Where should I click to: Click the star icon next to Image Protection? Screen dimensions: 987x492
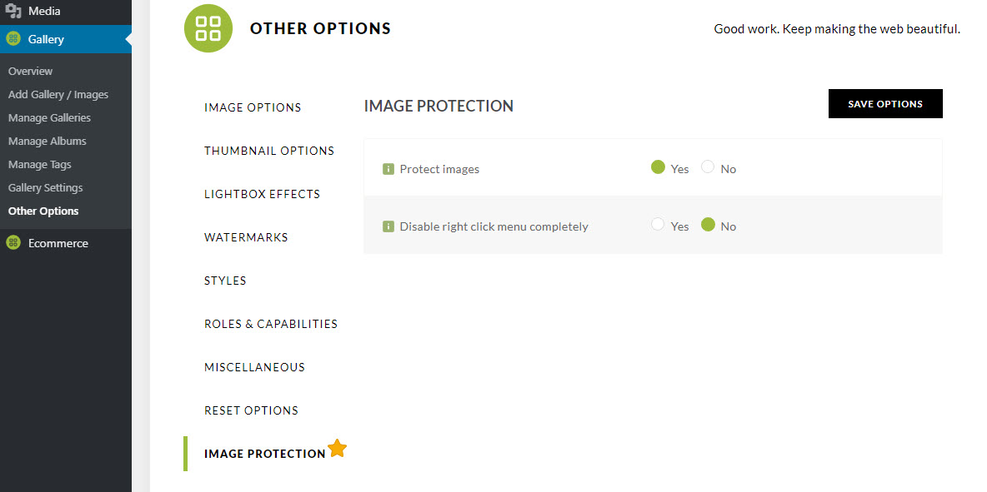pyautogui.click(x=338, y=448)
